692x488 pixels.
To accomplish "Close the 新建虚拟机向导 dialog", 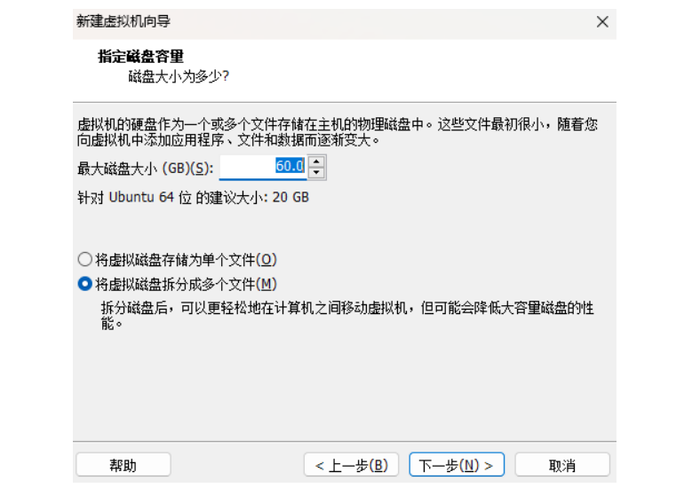I will 602,21.
